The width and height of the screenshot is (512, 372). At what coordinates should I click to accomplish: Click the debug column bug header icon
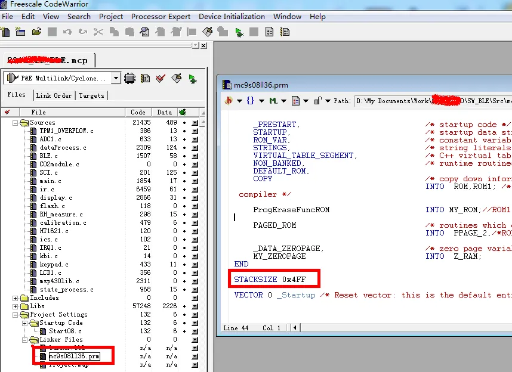(182, 112)
